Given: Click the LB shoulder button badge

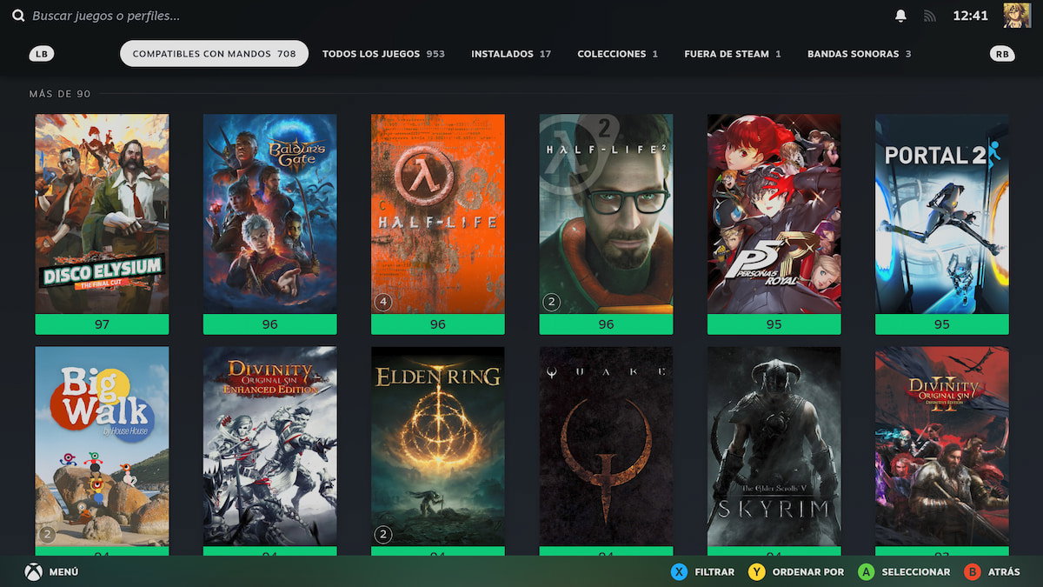Looking at the screenshot, I should 41,54.
